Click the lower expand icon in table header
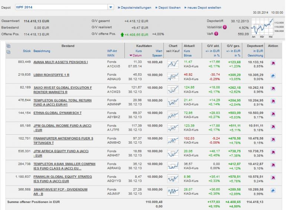The width and height of the screenshot is (286, 210). (x=9, y=52)
